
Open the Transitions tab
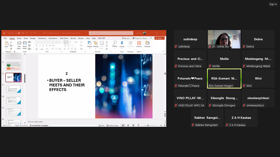pos(42,38)
